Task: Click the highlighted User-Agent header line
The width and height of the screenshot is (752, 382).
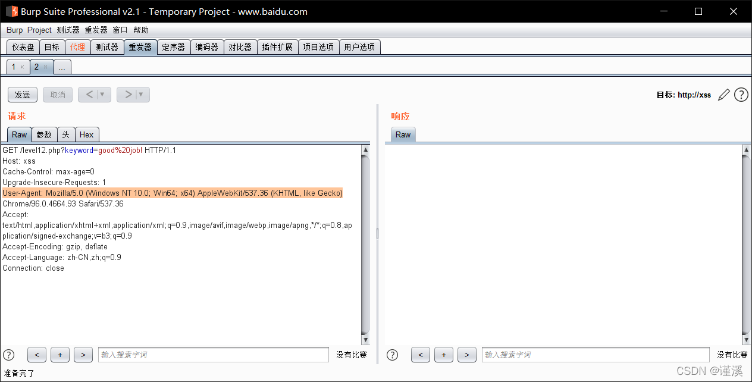Action: [173, 193]
